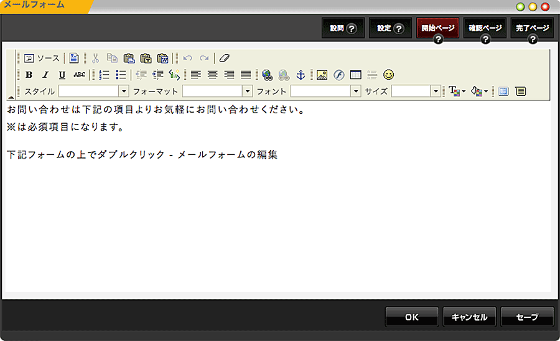Click line starting 下記フォームの上で
This screenshot has width=560, height=341.
[x=142, y=154]
